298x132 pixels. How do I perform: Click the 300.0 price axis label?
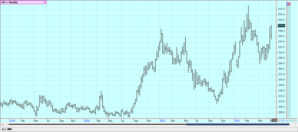coord(281,107)
